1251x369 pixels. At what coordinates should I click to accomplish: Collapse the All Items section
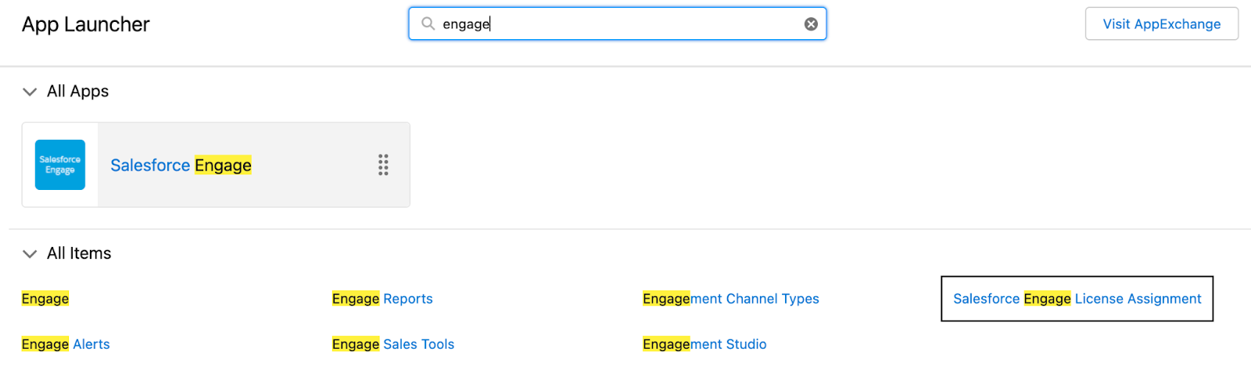tap(30, 254)
